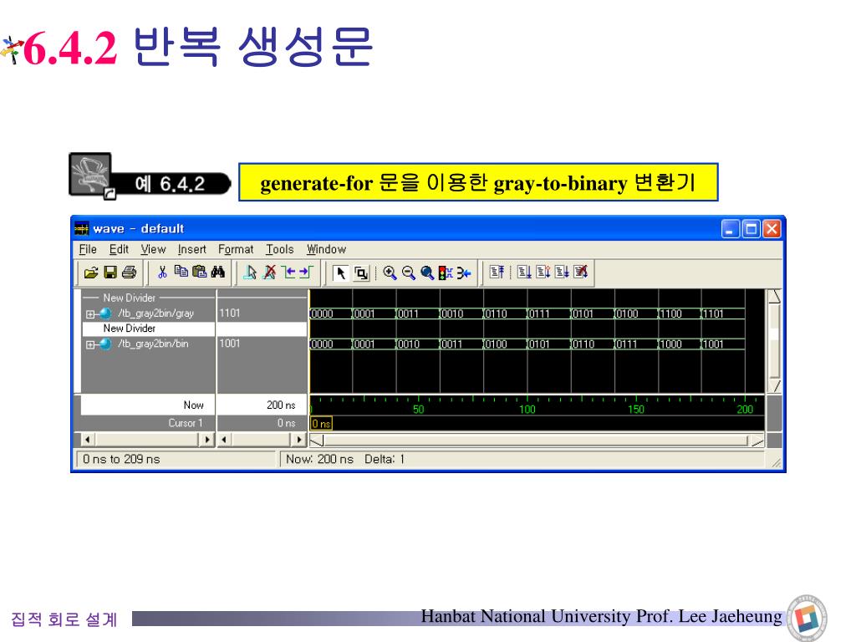Click the Delete Cursor icon

click(x=270, y=273)
